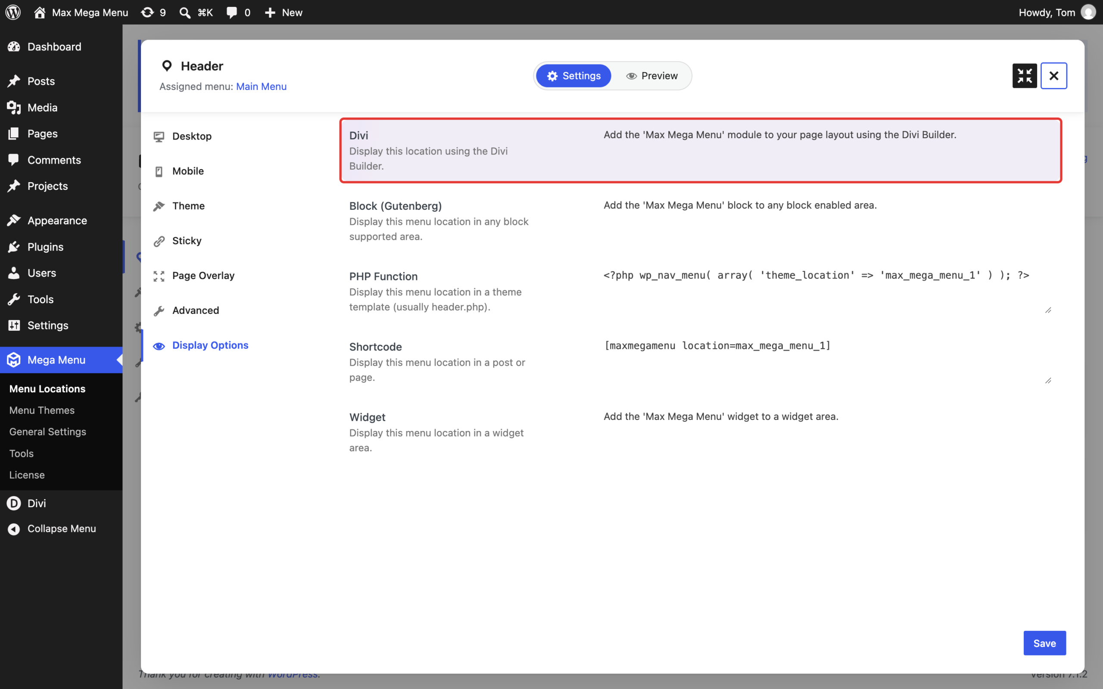This screenshot has height=689, width=1103.
Task: Open the Users menu
Action: tap(61, 273)
